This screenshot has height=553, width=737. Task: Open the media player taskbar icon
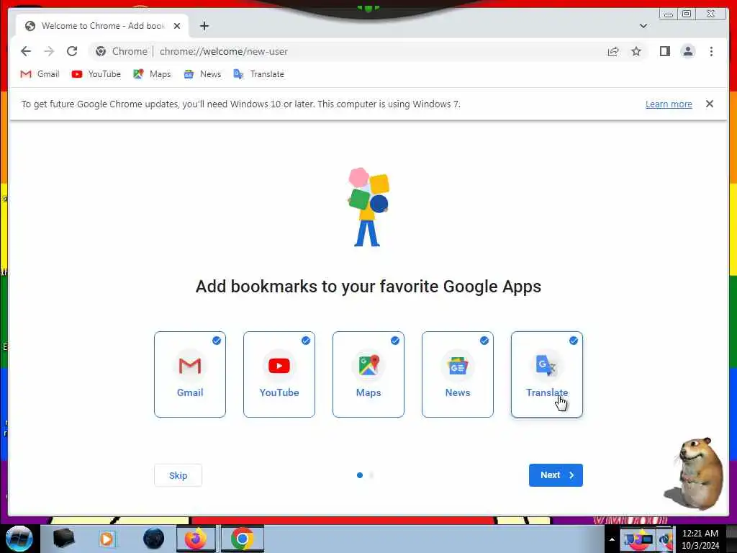tap(107, 539)
